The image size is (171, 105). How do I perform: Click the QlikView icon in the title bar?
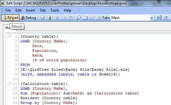click(2, 3)
